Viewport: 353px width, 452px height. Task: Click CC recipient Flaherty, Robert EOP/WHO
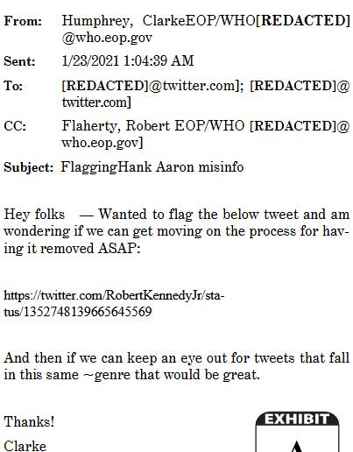point(153,126)
